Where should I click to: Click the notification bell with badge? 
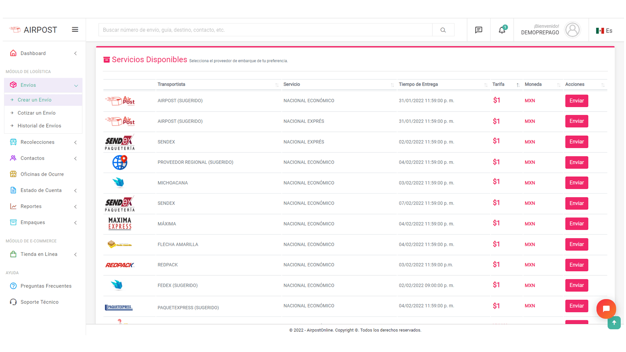pos(502,29)
